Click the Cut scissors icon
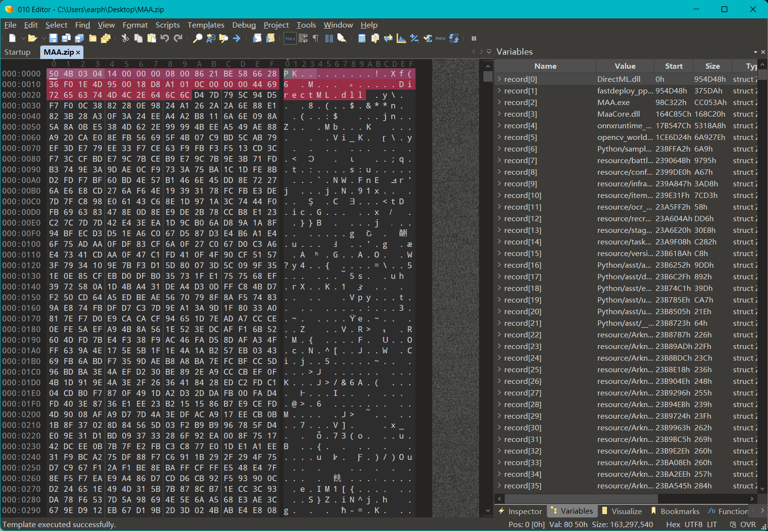Screen dimensions: 768x531 click(125, 38)
